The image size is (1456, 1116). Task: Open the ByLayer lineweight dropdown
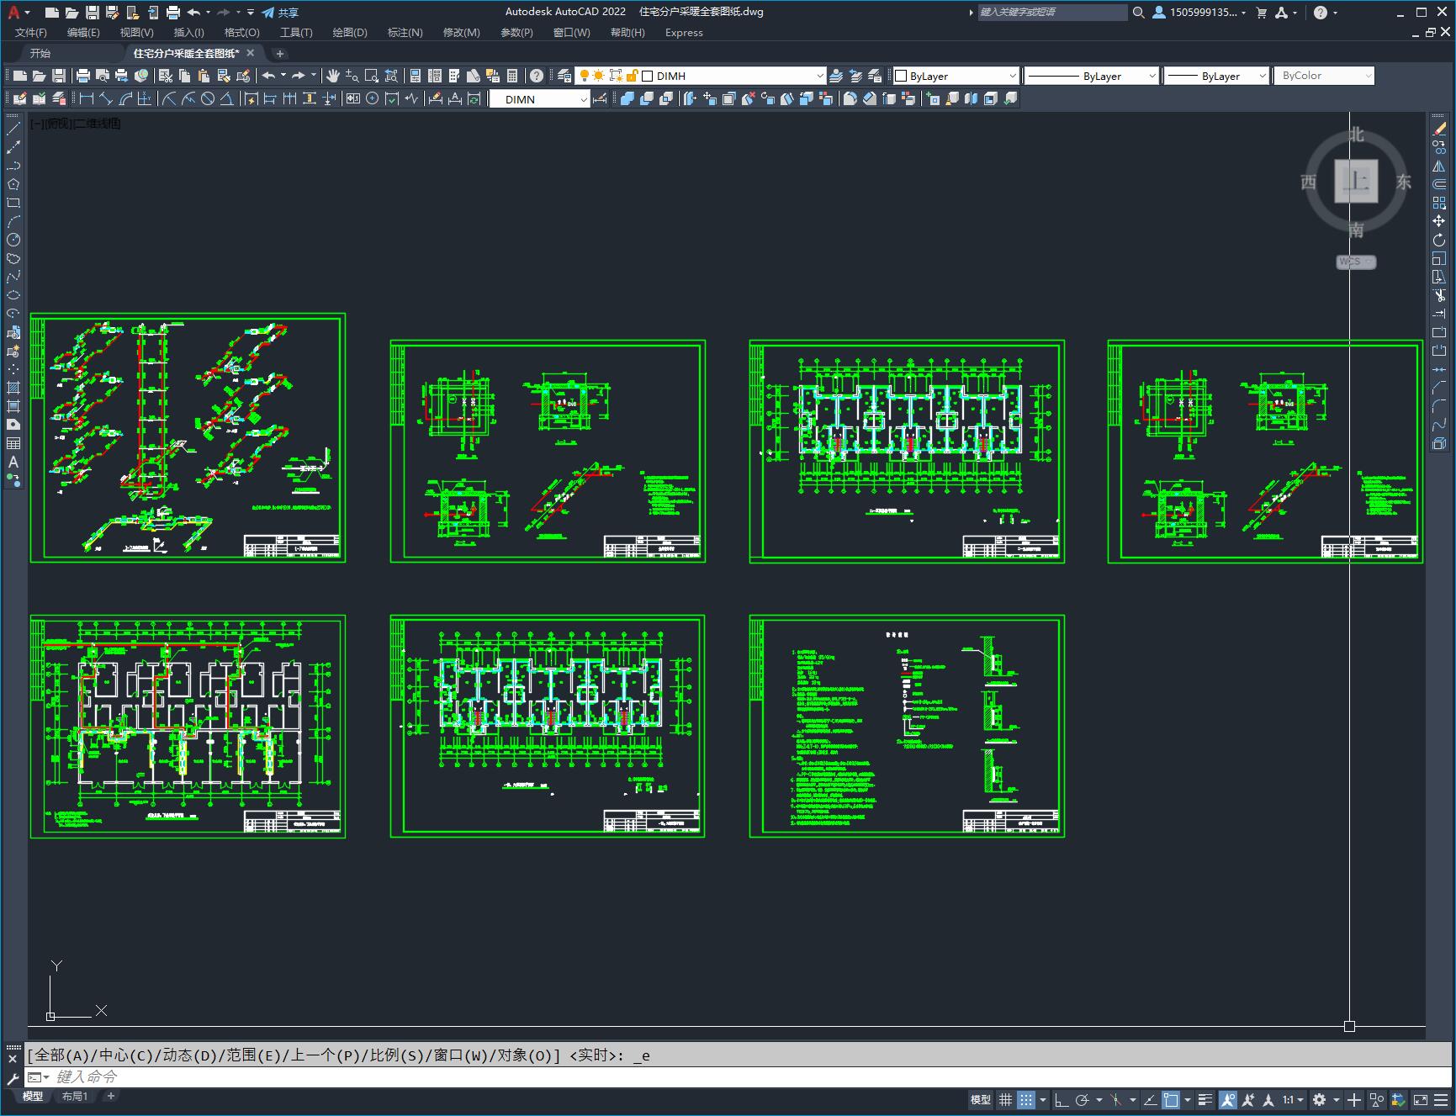pyautogui.click(x=1262, y=76)
